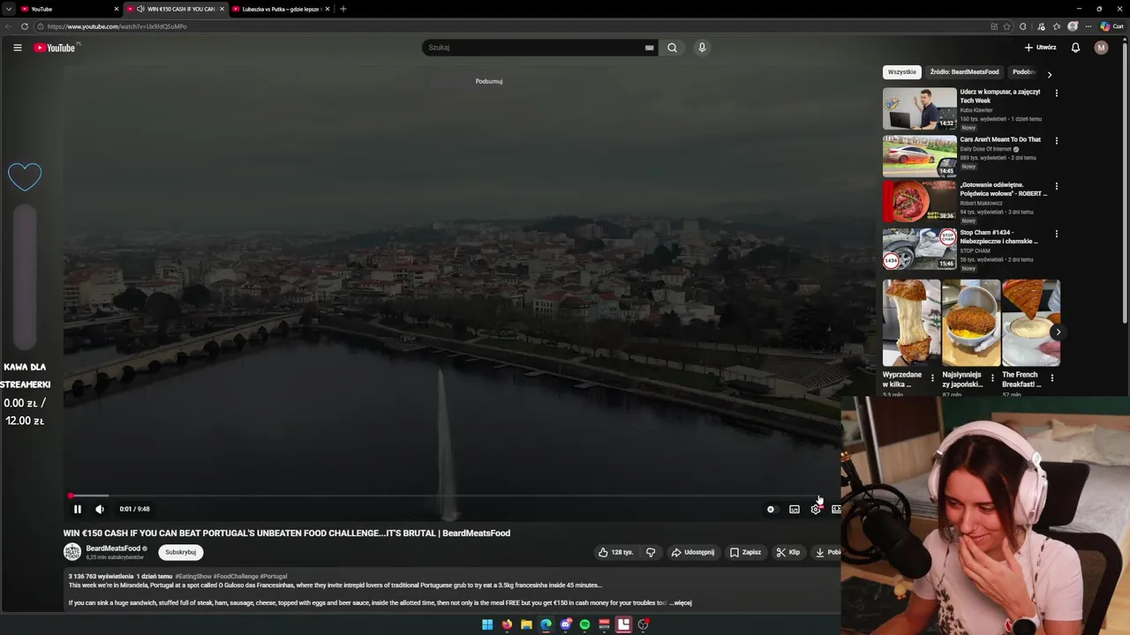Open a new browser tab

point(343,9)
